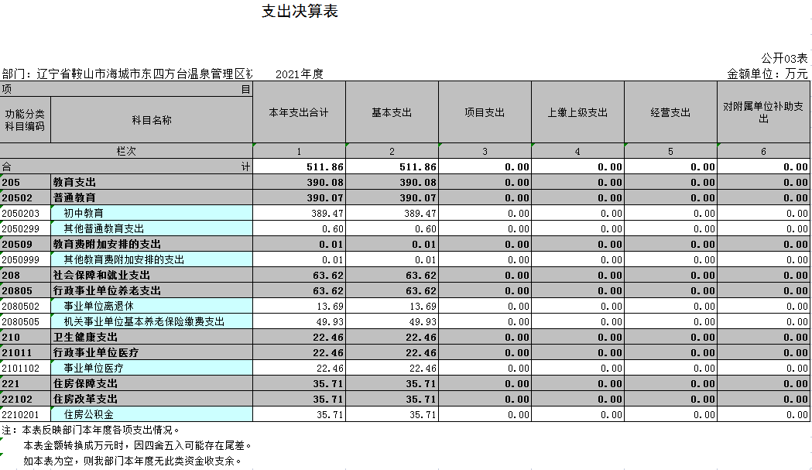Click the 2021年度 label
Screen dimensions: 812x470
[x=300, y=74]
